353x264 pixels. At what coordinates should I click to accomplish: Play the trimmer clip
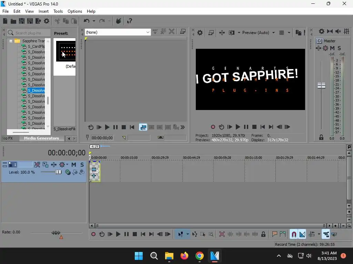coord(107,127)
